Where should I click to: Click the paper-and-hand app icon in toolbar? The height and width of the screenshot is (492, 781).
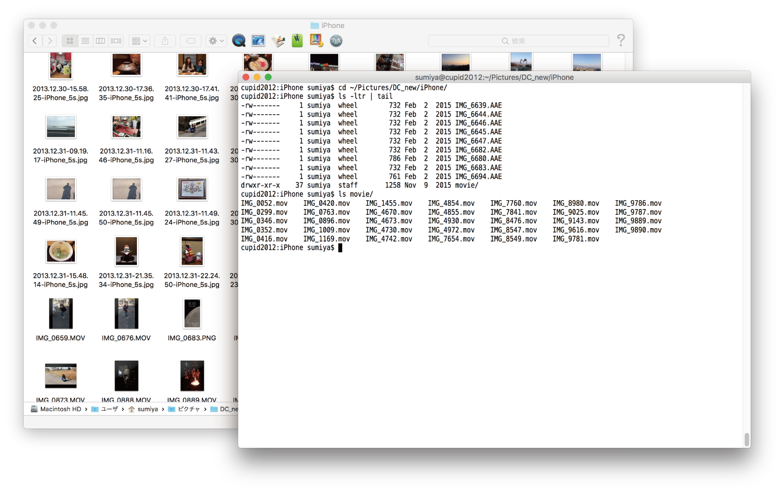(x=278, y=41)
